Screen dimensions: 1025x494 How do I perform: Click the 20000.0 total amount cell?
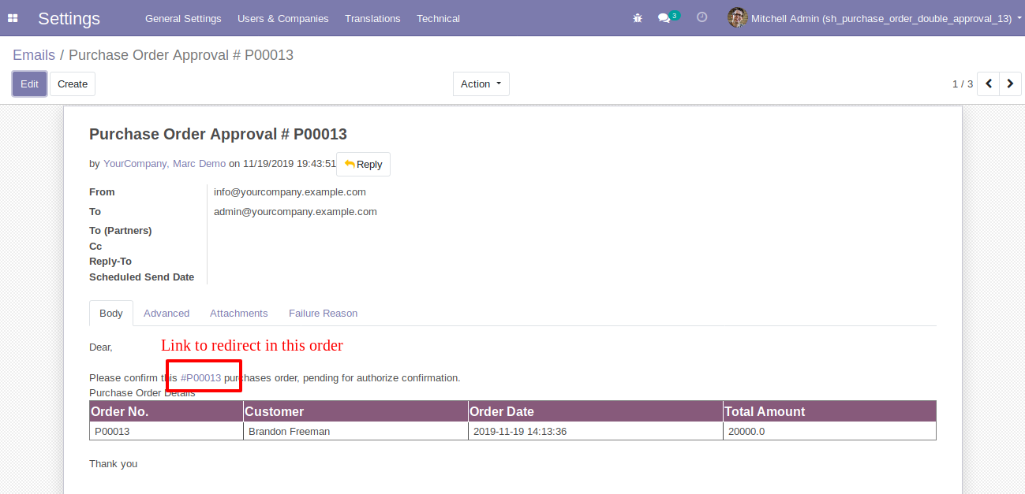click(830, 431)
